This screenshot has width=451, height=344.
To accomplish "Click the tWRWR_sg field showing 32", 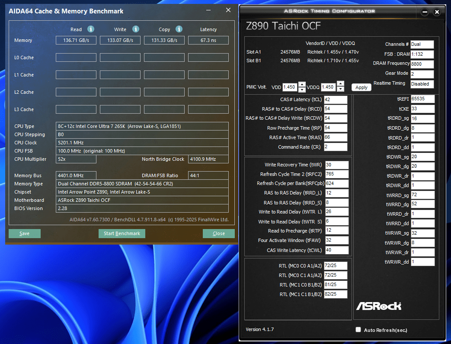I will [422, 233].
